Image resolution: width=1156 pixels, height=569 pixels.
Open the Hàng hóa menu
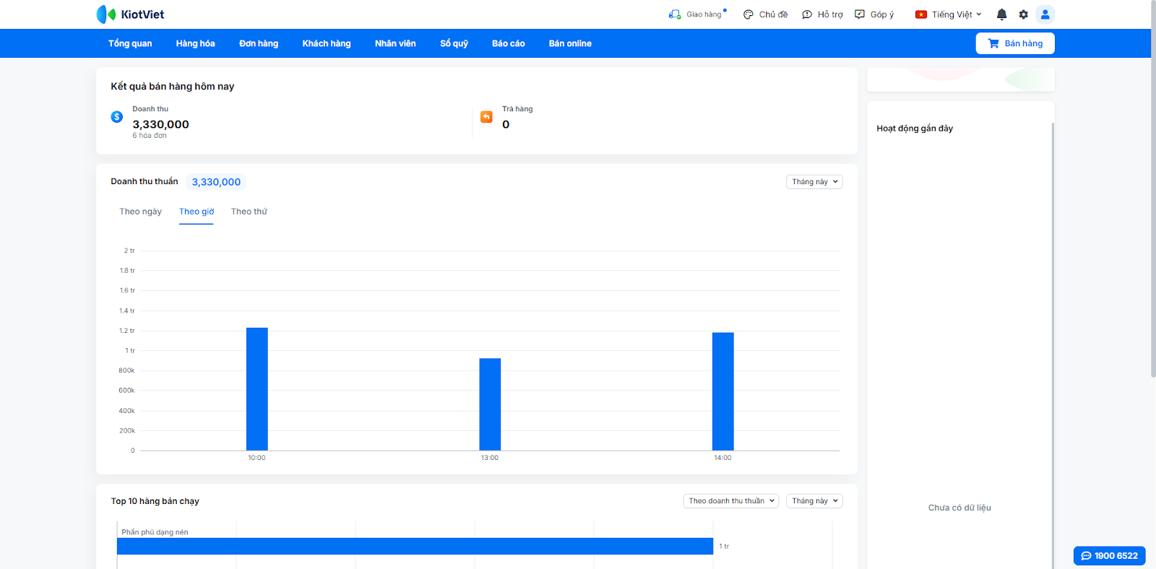coord(196,43)
